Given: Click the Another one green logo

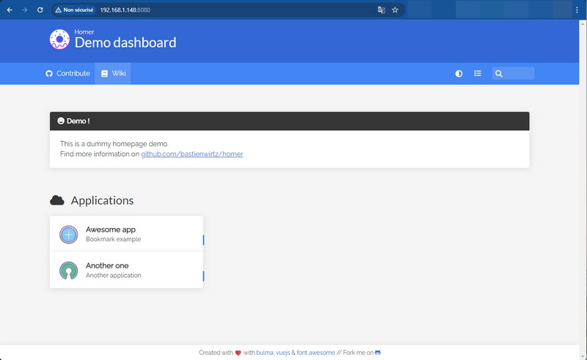Looking at the screenshot, I should pyautogui.click(x=68, y=271).
